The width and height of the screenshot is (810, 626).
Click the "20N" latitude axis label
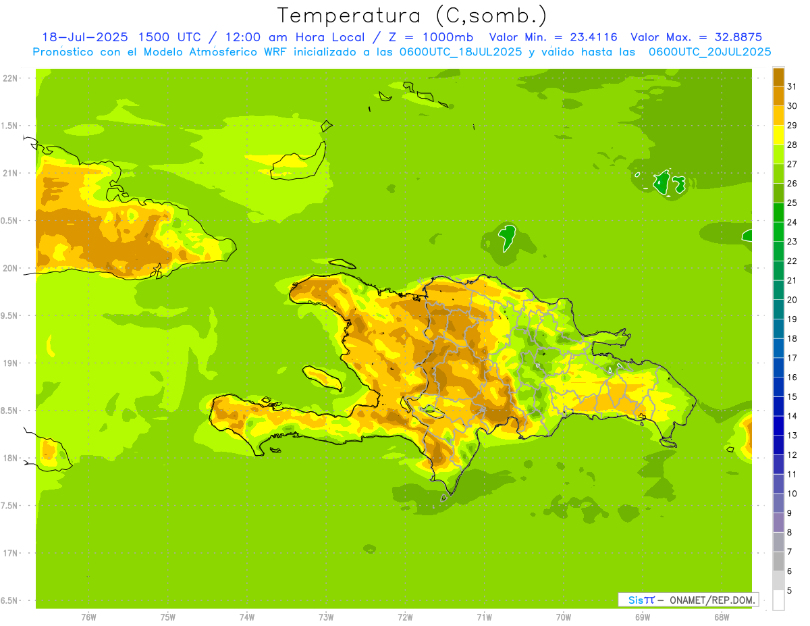pyautogui.click(x=9, y=268)
